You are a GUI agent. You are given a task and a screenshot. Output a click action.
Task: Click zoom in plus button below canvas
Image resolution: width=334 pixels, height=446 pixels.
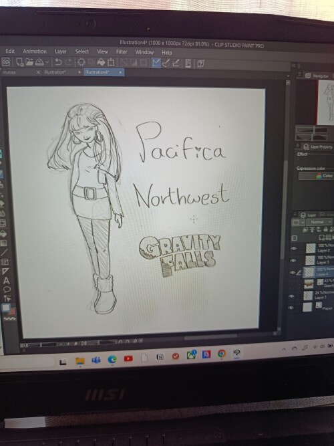click(69, 344)
